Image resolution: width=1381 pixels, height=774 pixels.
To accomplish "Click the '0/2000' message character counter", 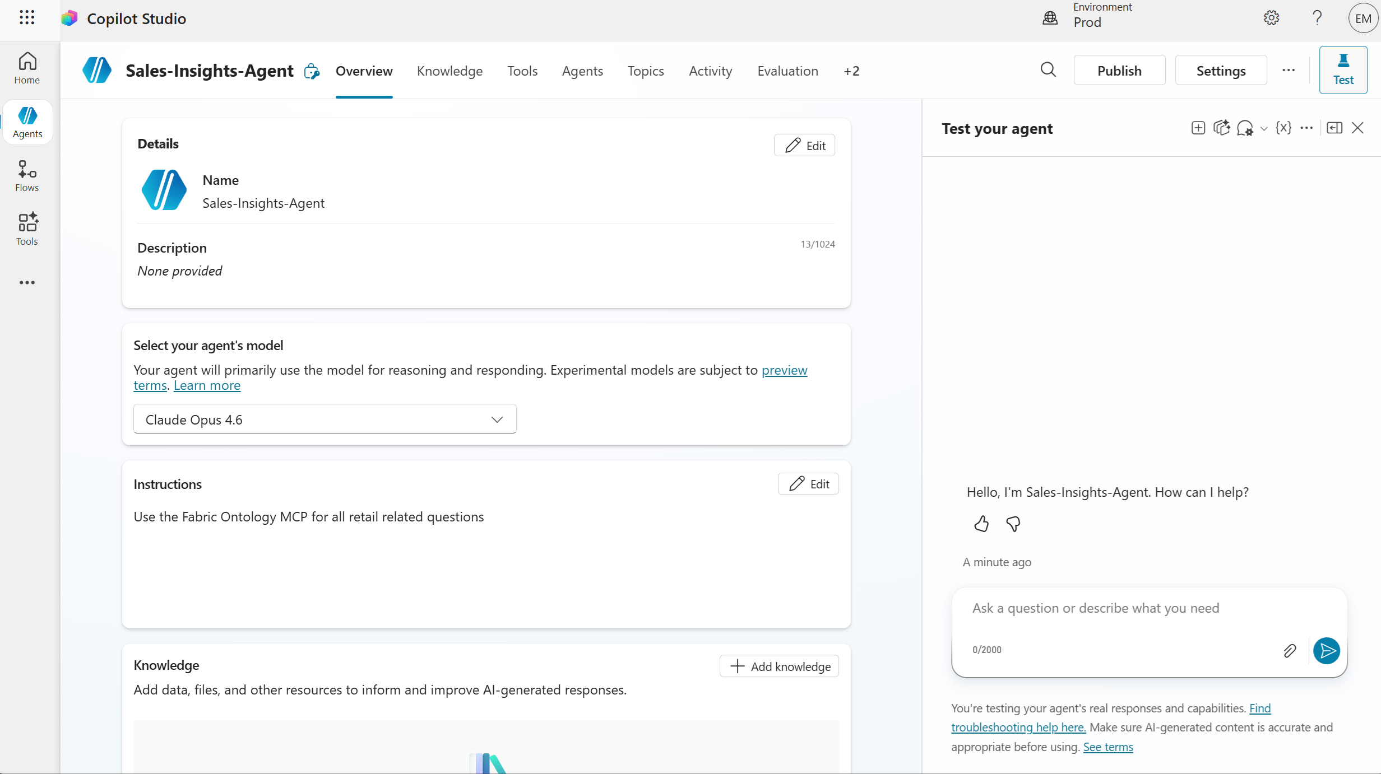I will tap(987, 650).
